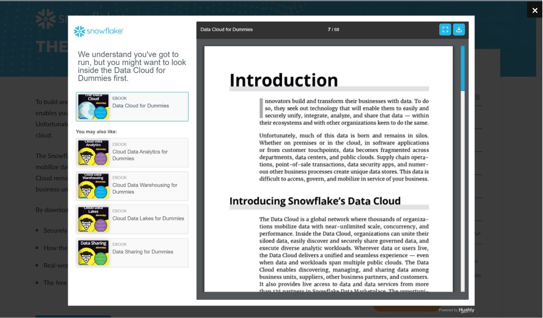
Task: Click the Cloud Data Lakes cover thumbnail
Action: tap(93, 219)
